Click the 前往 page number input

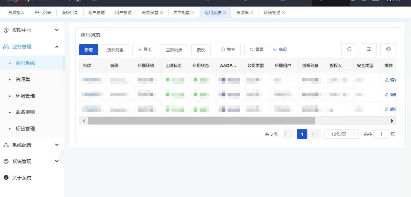pyautogui.click(x=381, y=134)
